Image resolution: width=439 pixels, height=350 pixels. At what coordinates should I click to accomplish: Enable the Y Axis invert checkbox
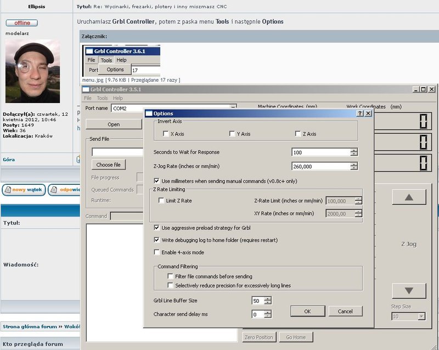(x=232, y=133)
